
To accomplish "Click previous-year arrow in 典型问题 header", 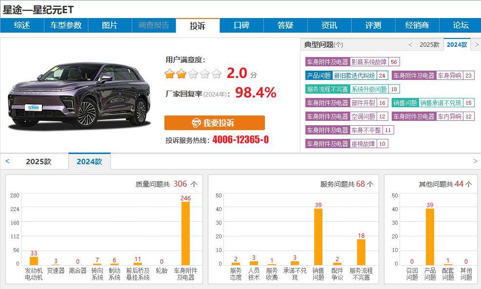I will [410, 45].
